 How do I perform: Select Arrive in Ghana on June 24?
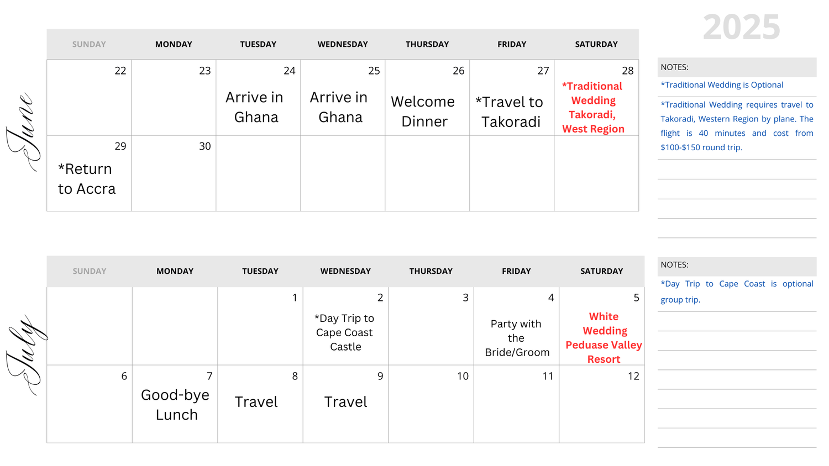pos(255,107)
